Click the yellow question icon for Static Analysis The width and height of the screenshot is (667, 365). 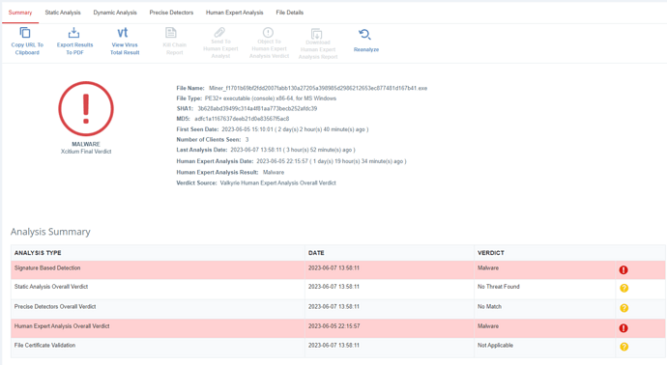[624, 288]
